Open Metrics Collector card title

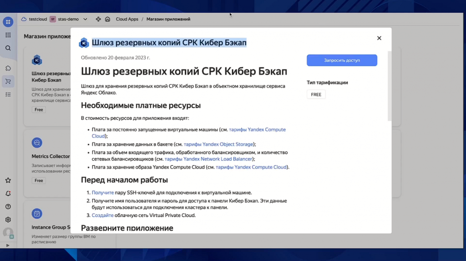[51, 156]
